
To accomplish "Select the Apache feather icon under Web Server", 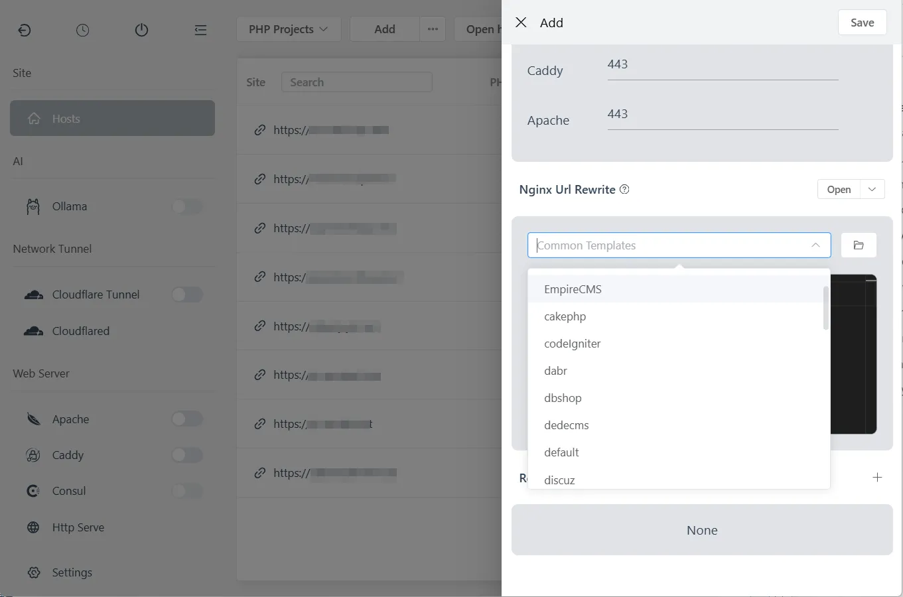I will click(x=33, y=419).
